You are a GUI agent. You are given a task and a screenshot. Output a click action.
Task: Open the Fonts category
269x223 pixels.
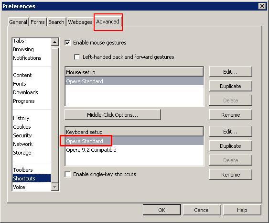click(x=32, y=84)
